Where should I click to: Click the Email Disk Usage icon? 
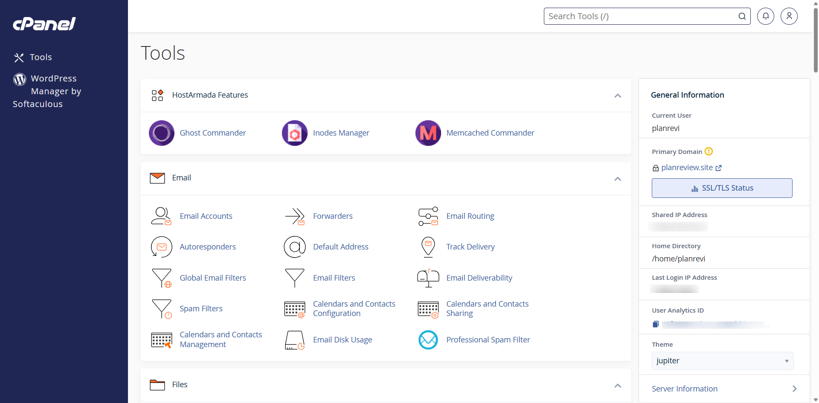tap(295, 340)
